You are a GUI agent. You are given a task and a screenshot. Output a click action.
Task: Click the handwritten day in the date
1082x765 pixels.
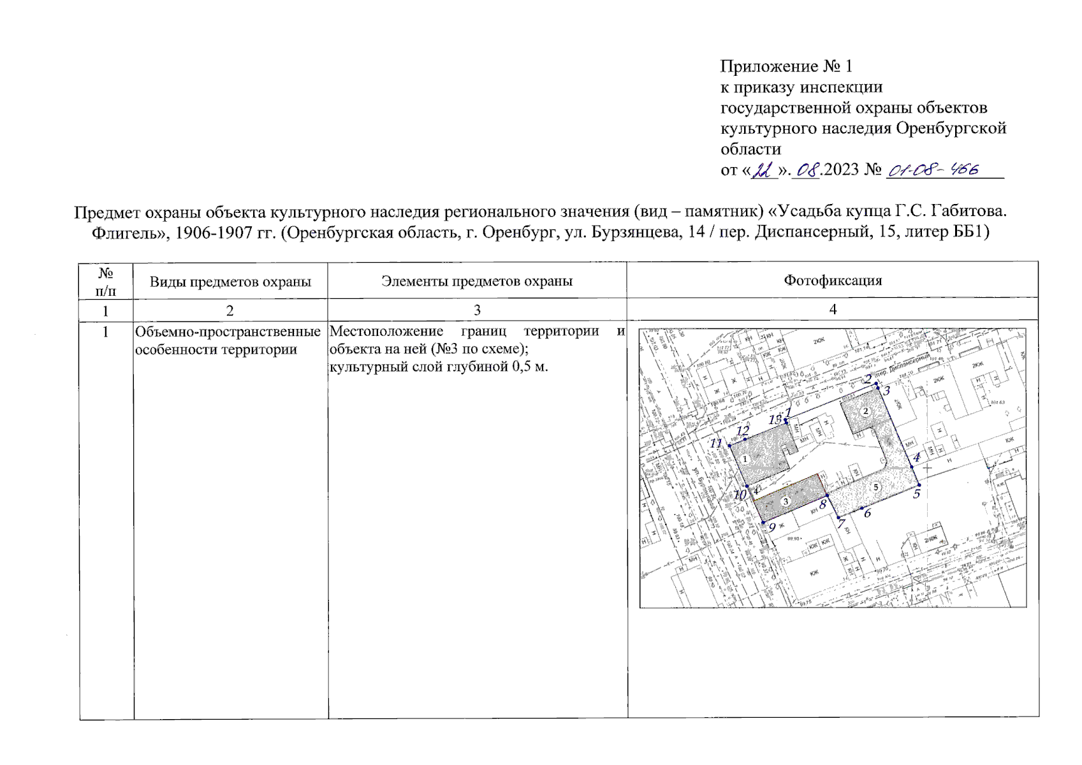tap(763, 170)
